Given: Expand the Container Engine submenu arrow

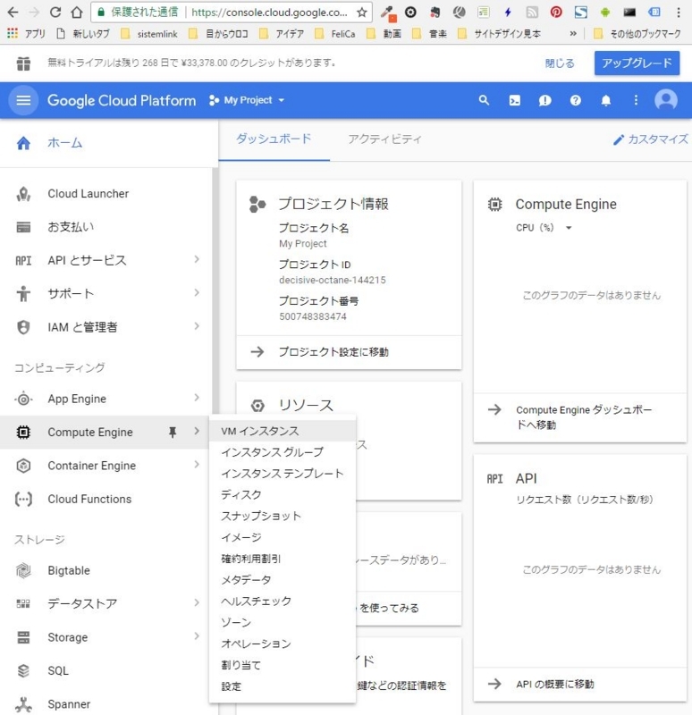Looking at the screenshot, I should 197,465.
